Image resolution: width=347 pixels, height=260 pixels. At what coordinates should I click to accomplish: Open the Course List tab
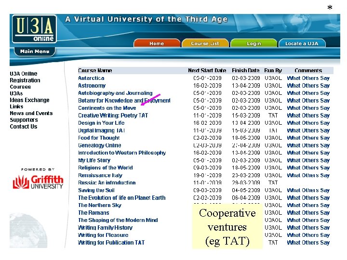coord(205,43)
